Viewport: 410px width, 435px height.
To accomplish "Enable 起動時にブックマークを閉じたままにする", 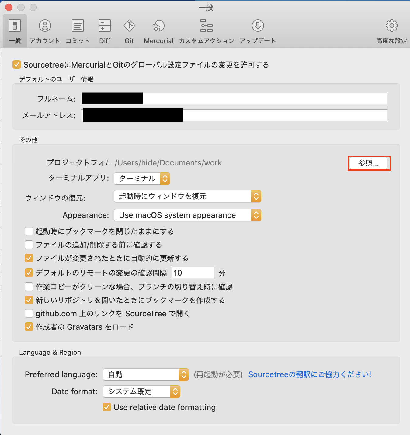I will [29, 231].
